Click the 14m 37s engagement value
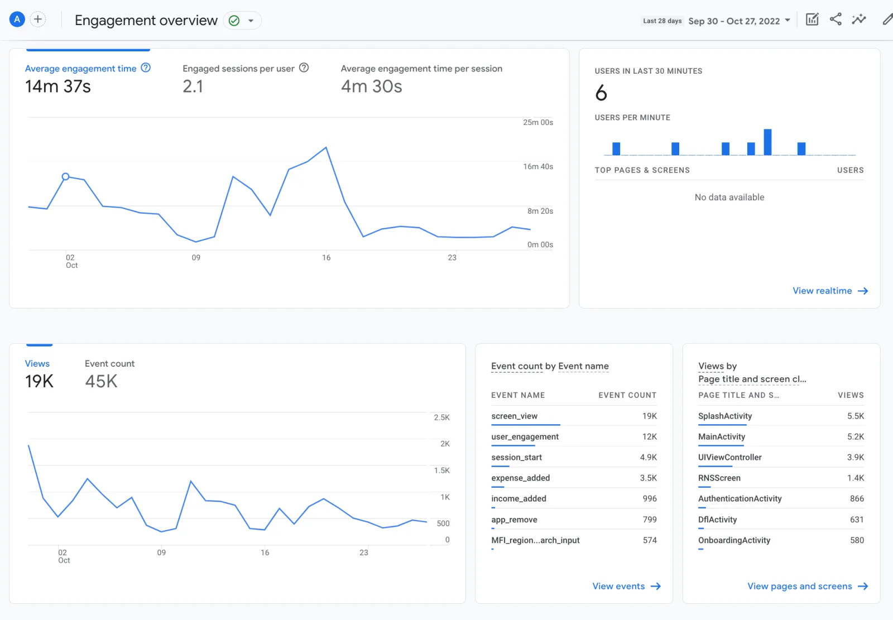Image resolution: width=893 pixels, height=620 pixels. pos(58,86)
